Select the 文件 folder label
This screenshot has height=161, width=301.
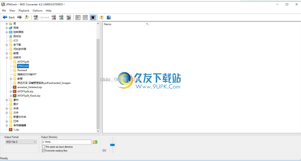click(x=16, y=113)
